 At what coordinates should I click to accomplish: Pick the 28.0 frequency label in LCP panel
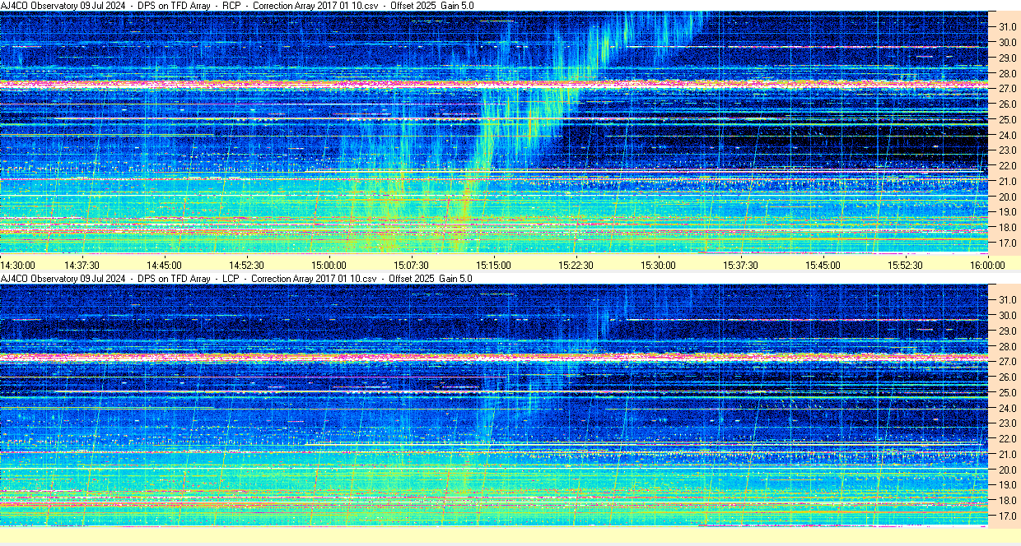pos(1008,346)
